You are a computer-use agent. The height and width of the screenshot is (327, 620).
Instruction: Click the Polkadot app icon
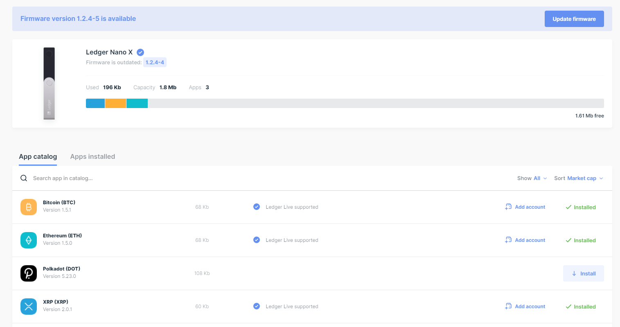pos(29,273)
